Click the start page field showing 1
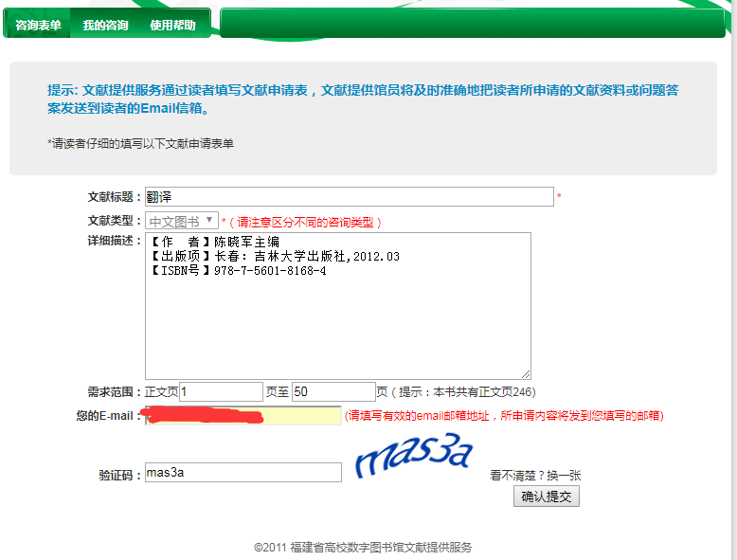Screen dimensions: 737x560 221,391
